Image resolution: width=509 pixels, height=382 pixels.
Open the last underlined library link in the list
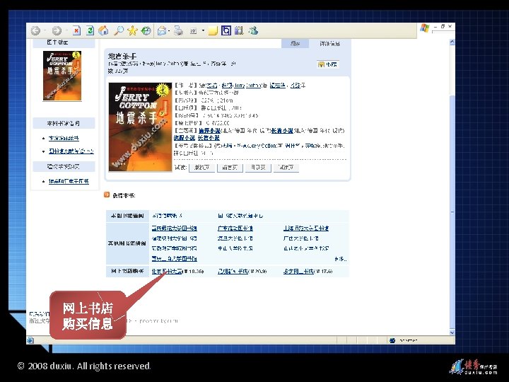174,259
